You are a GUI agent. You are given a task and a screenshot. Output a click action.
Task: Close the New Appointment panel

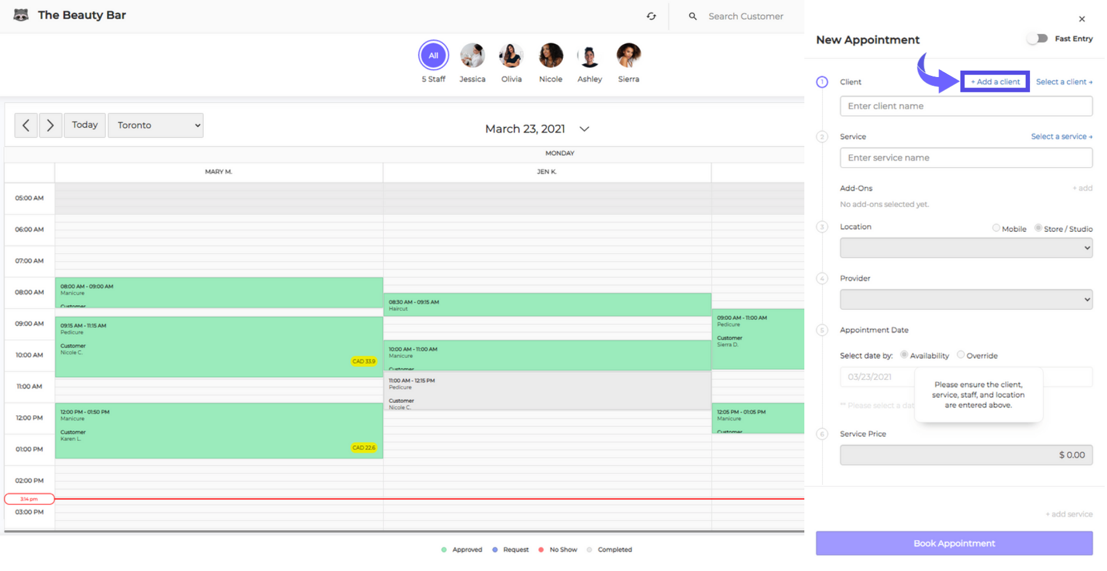[x=1082, y=19]
